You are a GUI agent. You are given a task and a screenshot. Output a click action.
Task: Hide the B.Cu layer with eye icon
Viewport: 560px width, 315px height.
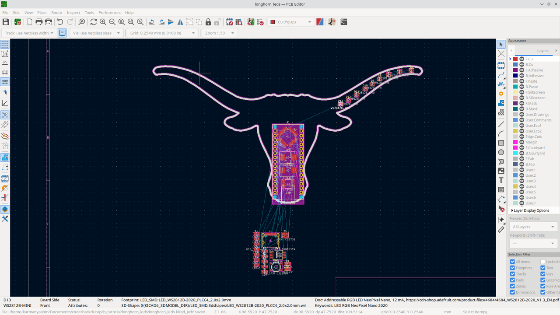point(521,65)
